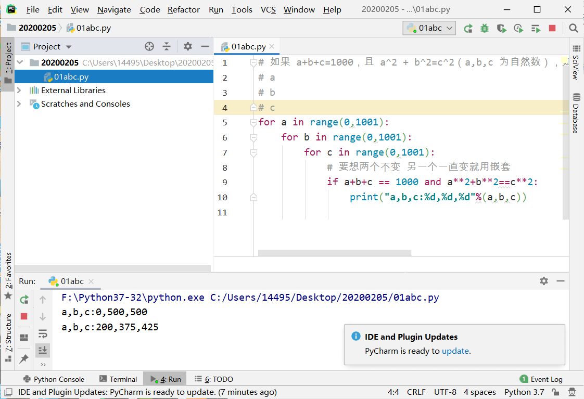Image resolution: width=584 pixels, height=399 pixels.
Task: Open the 01abc run configuration dropdown
Action: (x=429, y=28)
